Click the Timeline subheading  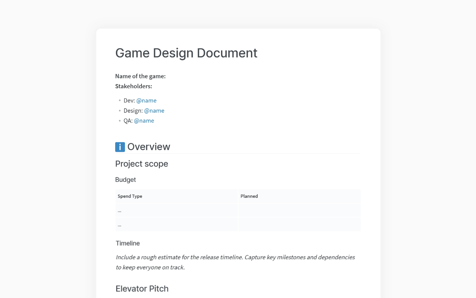click(128, 243)
